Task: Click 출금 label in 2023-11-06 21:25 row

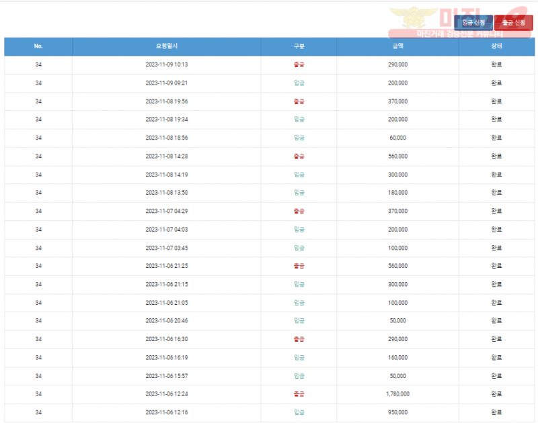Action: (299, 266)
